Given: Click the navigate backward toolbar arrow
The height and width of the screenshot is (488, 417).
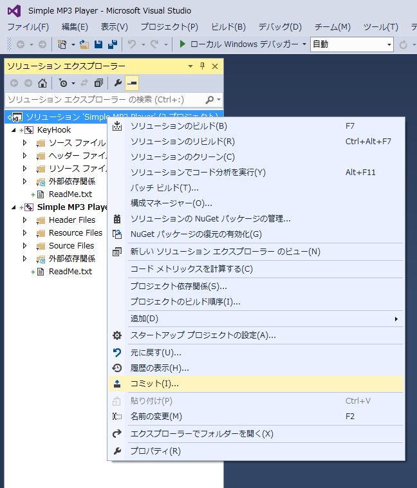Looking at the screenshot, I should click(21, 44).
